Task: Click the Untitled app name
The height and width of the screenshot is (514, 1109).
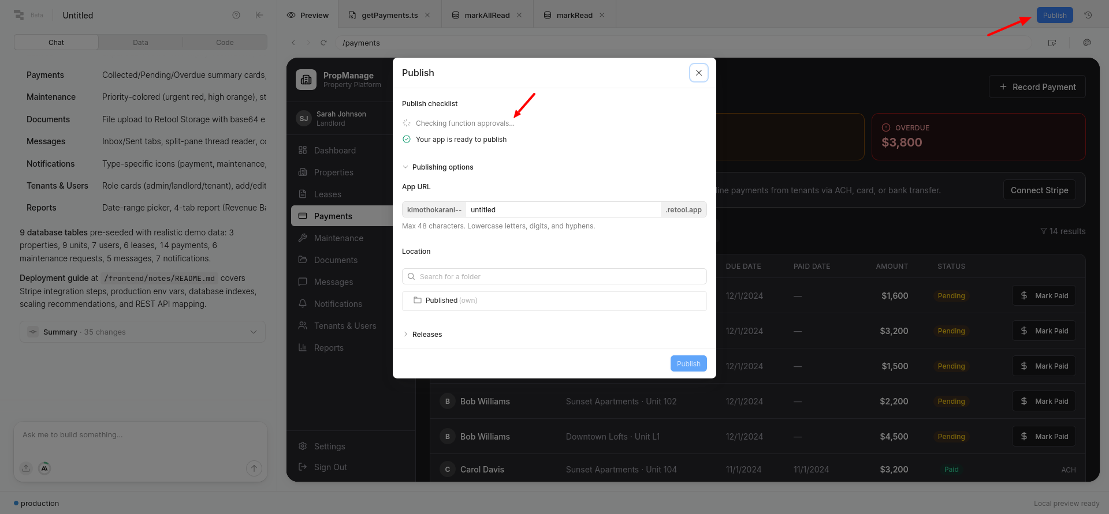Action: coord(77,16)
